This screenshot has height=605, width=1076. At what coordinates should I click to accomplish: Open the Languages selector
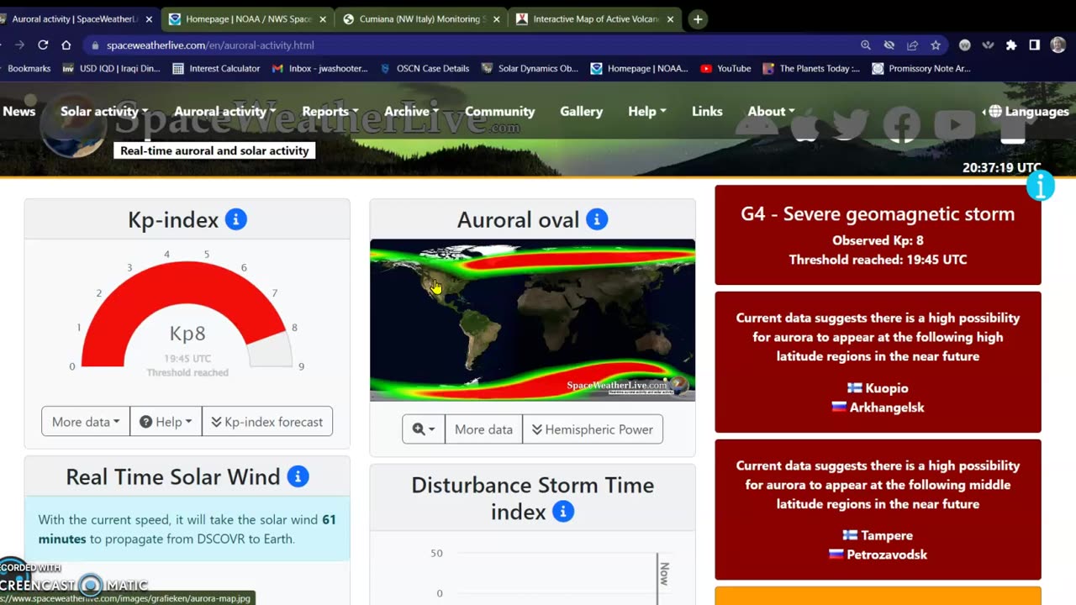click(x=1027, y=111)
